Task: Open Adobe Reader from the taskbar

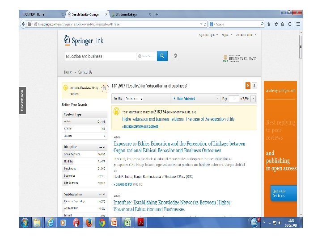Action: pos(141,223)
